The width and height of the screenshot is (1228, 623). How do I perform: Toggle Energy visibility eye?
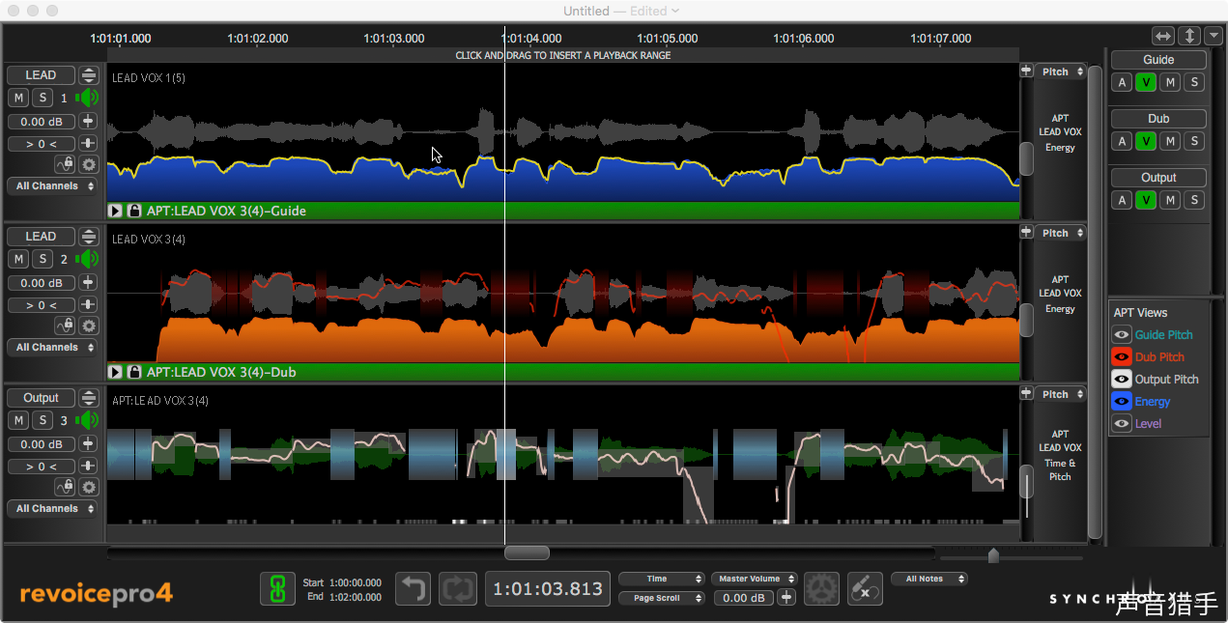click(1122, 402)
